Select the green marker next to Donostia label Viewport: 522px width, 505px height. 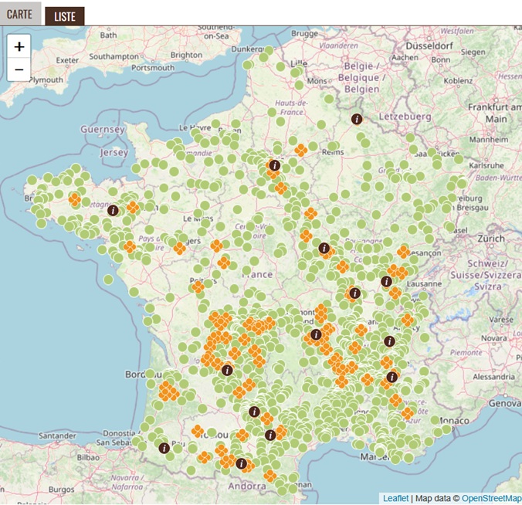coord(137,442)
